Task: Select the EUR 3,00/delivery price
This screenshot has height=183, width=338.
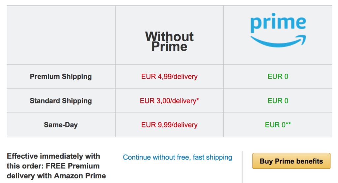Action: pos(168,101)
